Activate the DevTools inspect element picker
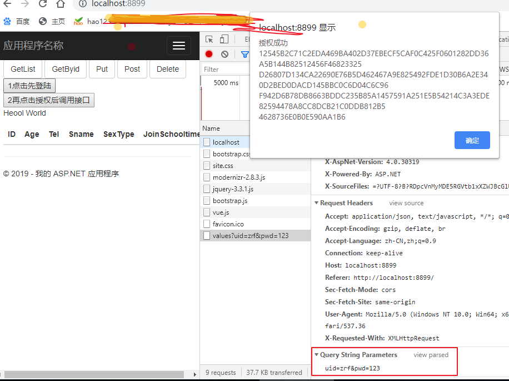Image resolution: width=509 pixels, height=381 pixels. click(x=209, y=39)
